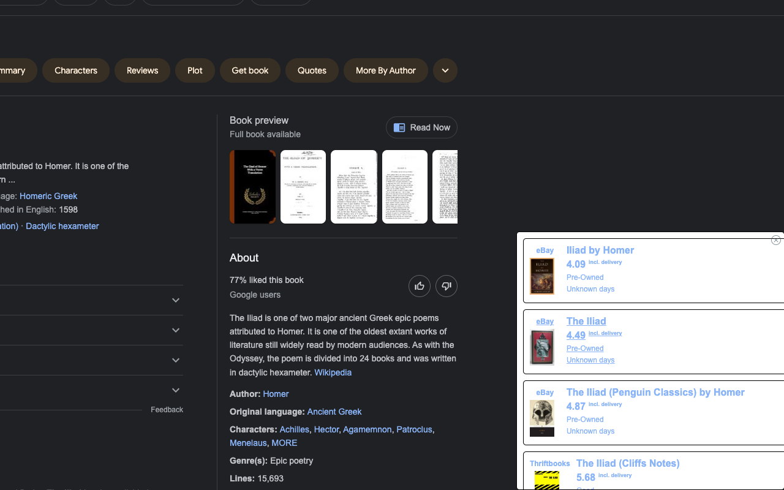
Task: Click the Feedback link
Action: coord(167,410)
